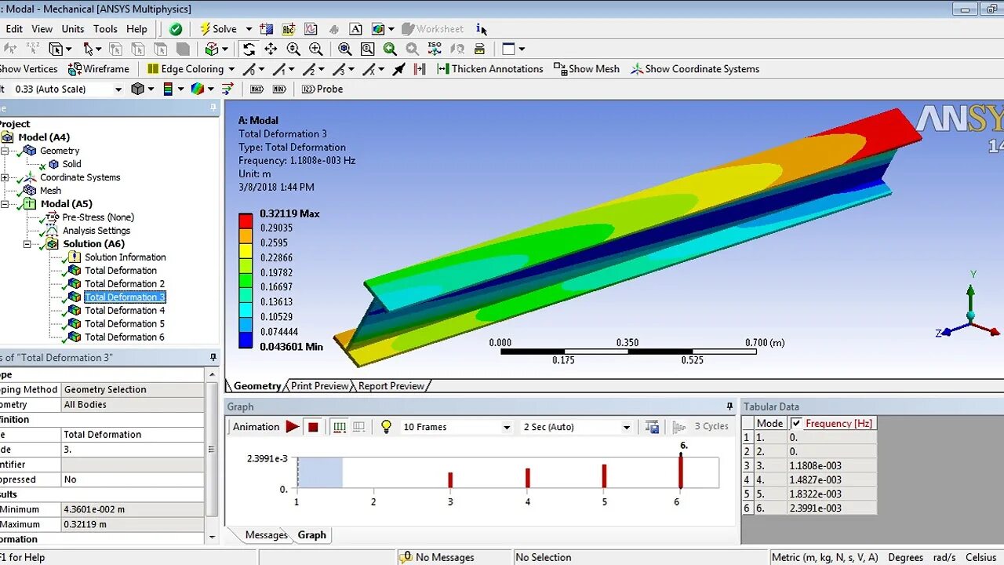This screenshot has height=565, width=1004.
Task: Activate the Probe tool
Action: 322,89
